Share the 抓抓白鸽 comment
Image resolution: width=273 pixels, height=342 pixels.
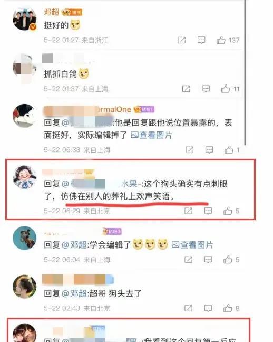coord(186,89)
